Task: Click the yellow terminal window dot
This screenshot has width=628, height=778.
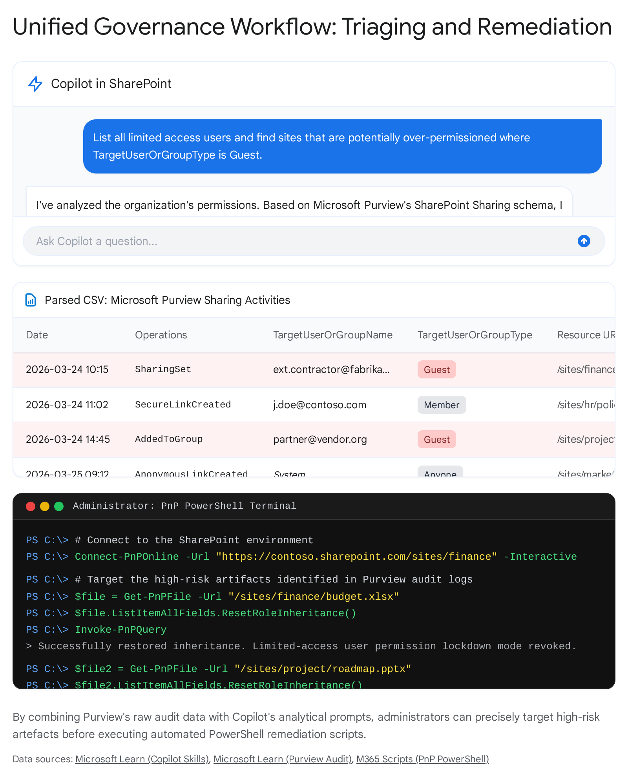Action: [x=45, y=506]
